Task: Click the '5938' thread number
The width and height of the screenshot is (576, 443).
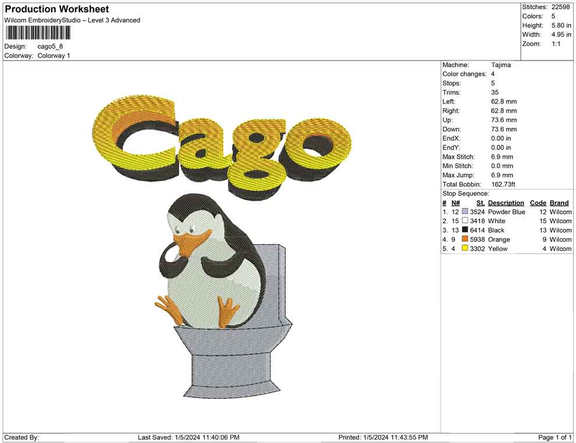Action: 477,240
